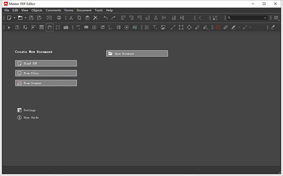The image size is (283, 176).
Task: Click the eraser icon at toolbar end
Action: pyautogui.click(x=273, y=27)
